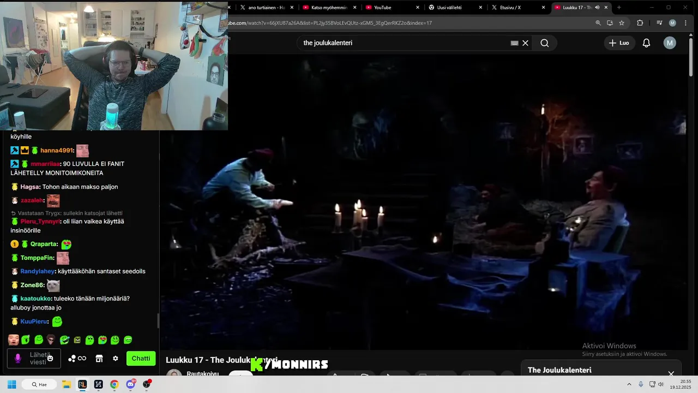Click the Chatti send button
The image size is (698, 393).
(141, 359)
